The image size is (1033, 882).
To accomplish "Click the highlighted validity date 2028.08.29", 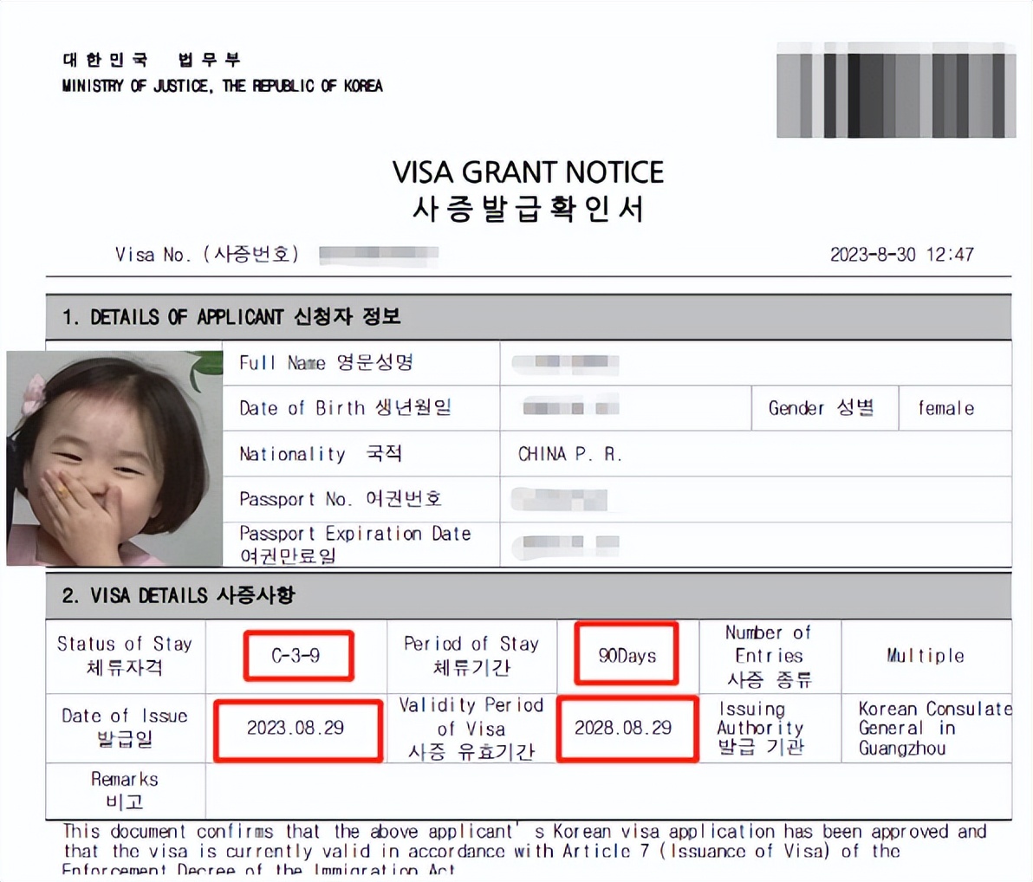I will point(627,729).
